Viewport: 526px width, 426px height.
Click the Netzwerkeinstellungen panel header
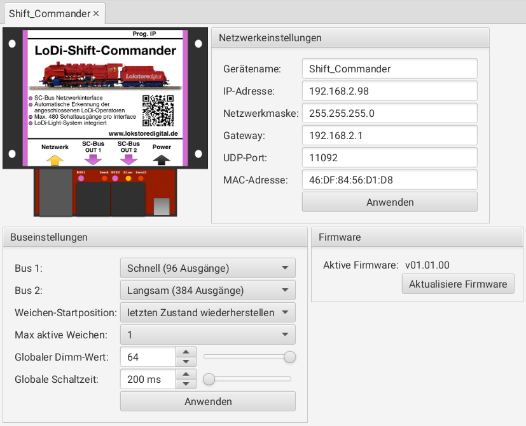coord(350,38)
